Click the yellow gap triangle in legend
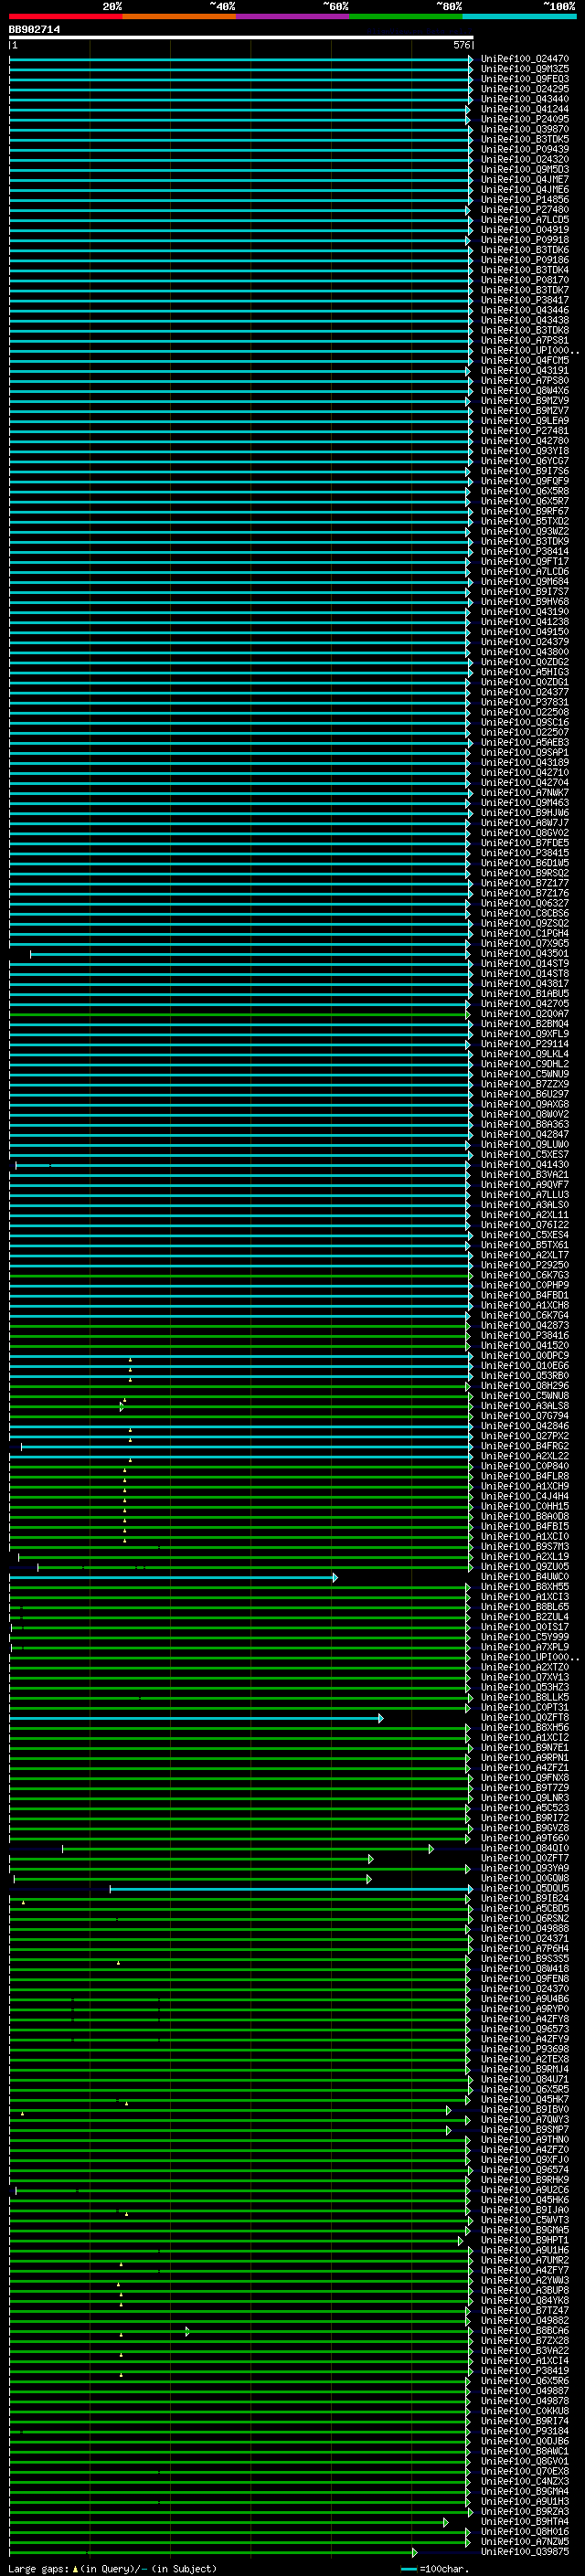This screenshot has height=2576, width=585. click(x=75, y=2569)
